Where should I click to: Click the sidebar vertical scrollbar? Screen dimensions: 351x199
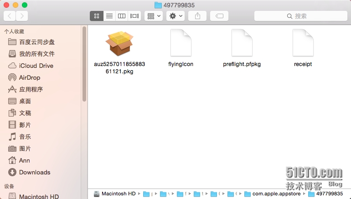[x=84, y=64]
